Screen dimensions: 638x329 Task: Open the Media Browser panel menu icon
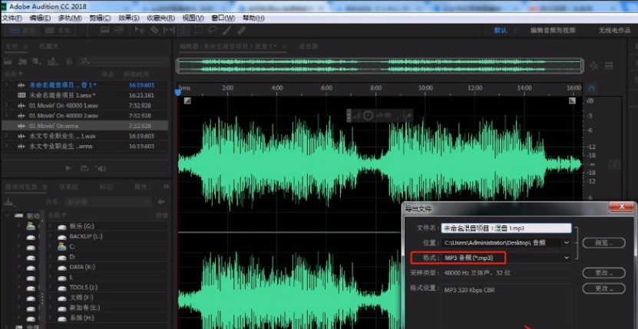(45, 187)
